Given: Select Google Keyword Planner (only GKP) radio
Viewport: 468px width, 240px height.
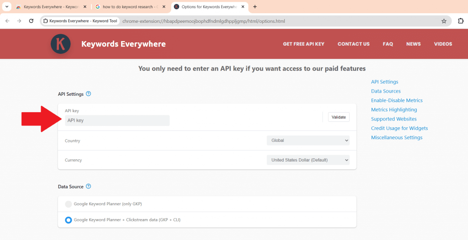Looking at the screenshot, I should (x=69, y=204).
